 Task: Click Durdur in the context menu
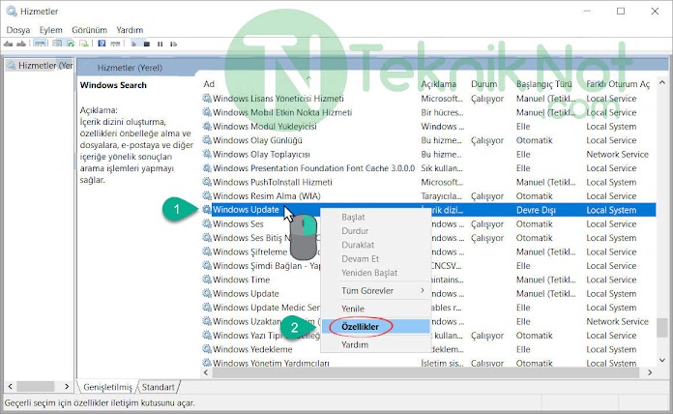(x=375, y=230)
